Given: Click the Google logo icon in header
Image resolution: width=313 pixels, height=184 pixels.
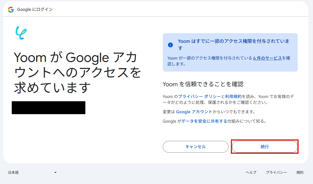Looking at the screenshot, I should [x=11, y=10].
